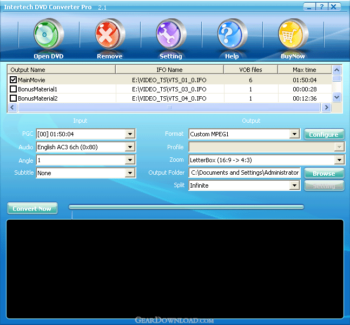Click the horizontal scroll left arrow

pos(12,107)
